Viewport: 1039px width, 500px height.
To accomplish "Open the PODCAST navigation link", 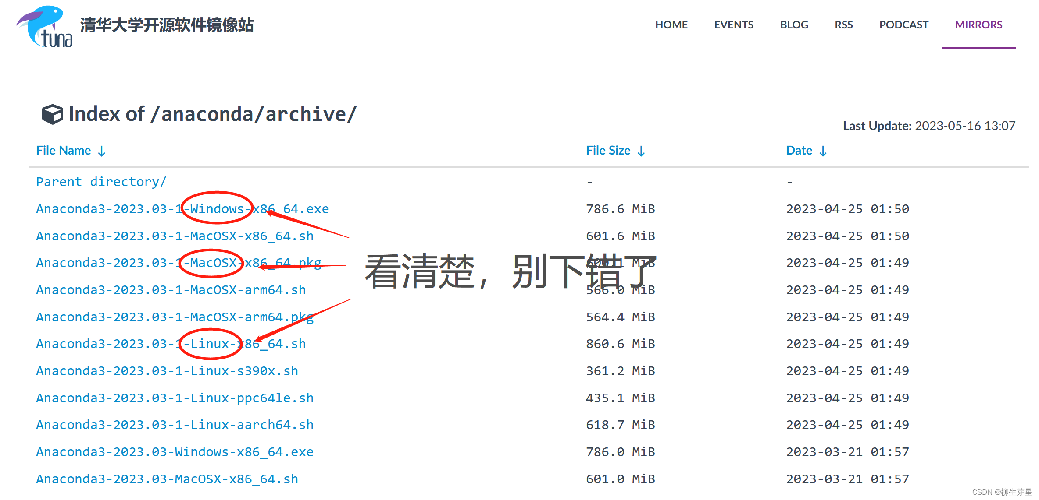I will (x=903, y=25).
